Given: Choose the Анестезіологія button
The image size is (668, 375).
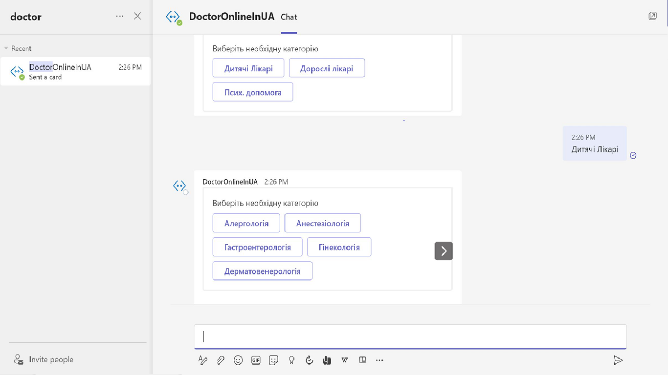Looking at the screenshot, I should [x=323, y=223].
